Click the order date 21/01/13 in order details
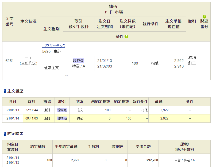 105,61
